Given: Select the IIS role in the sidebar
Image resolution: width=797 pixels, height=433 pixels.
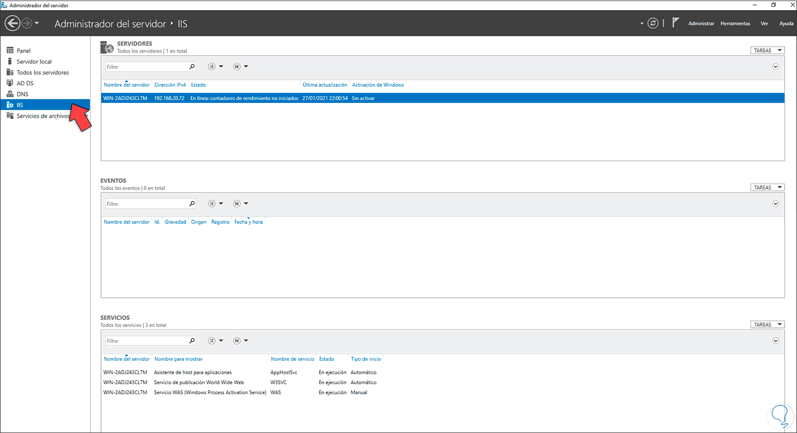Looking at the screenshot, I should (x=45, y=105).
